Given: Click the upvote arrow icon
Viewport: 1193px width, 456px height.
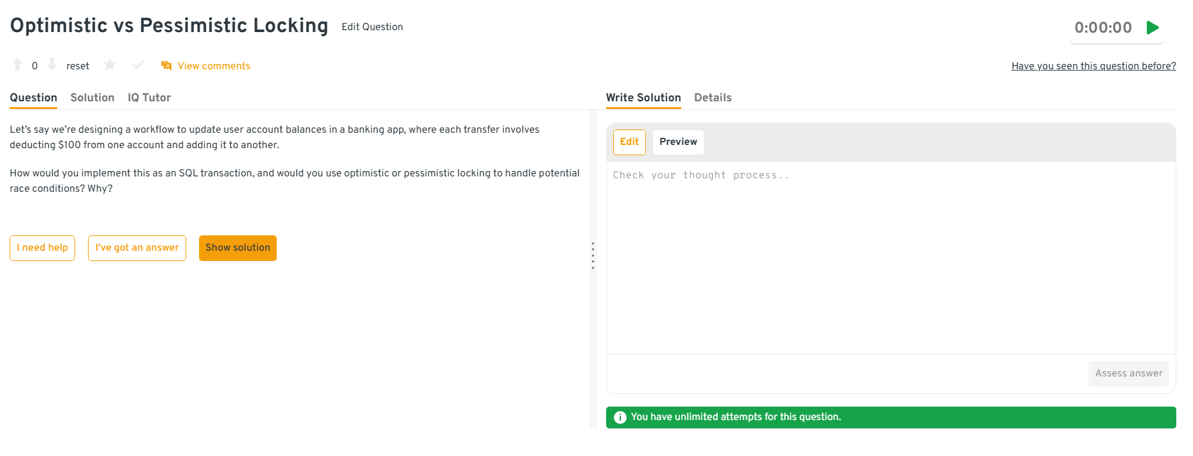Looking at the screenshot, I should click(17, 65).
